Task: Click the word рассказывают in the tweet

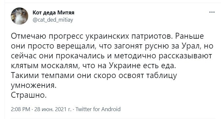Action: (185, 56)
